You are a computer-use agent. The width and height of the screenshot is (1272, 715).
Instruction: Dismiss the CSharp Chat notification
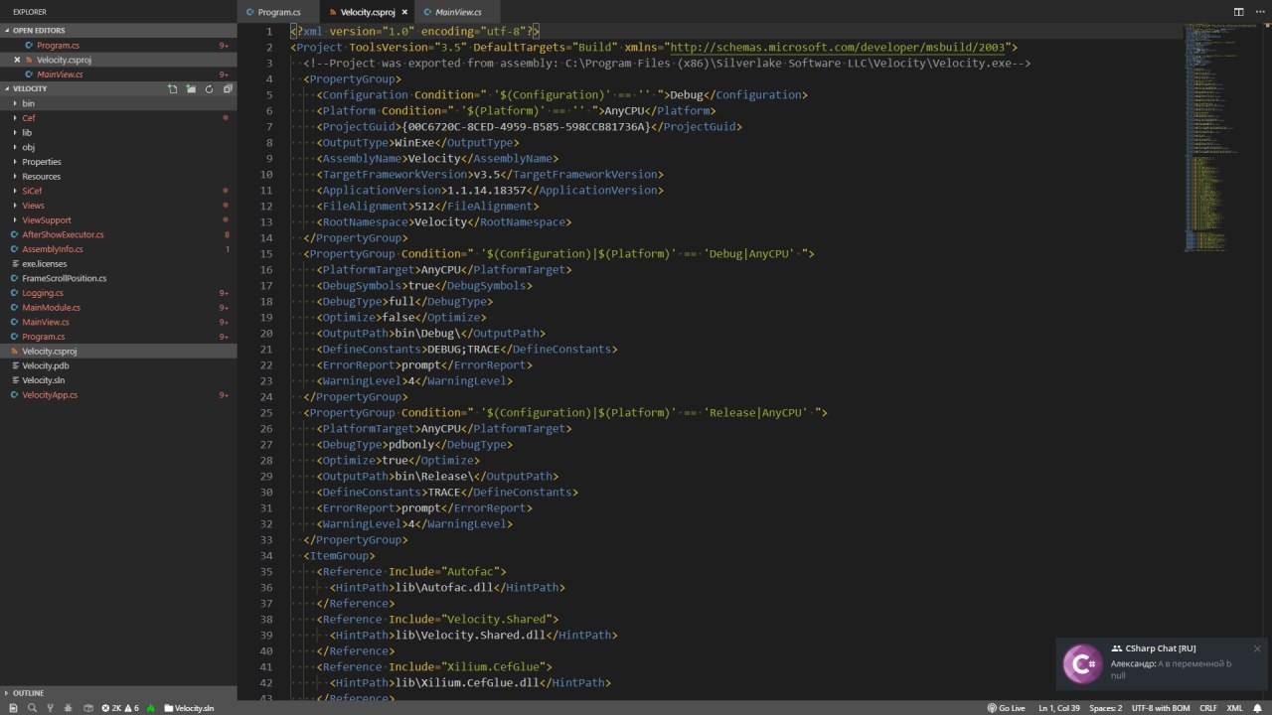(1257, 648)
